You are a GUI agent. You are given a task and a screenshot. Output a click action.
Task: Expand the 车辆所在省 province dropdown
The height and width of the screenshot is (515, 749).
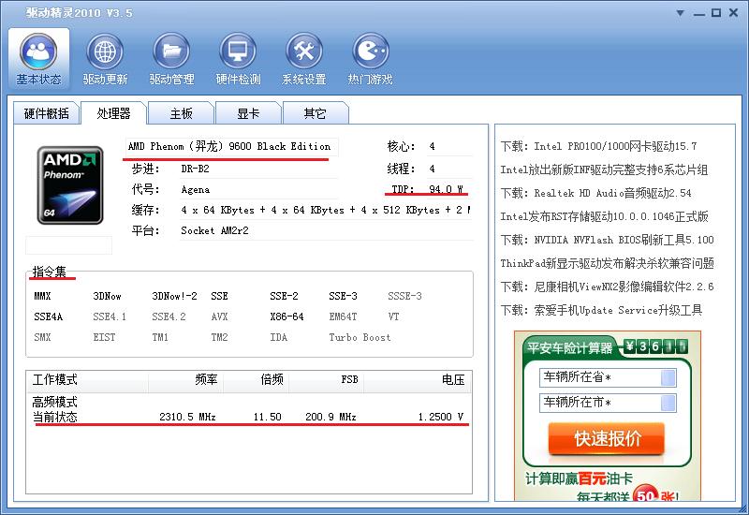668,377
